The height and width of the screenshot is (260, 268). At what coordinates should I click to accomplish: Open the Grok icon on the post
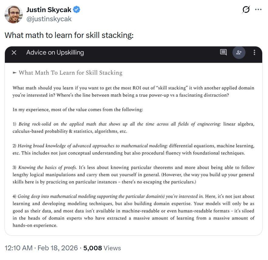pos(246,10)
